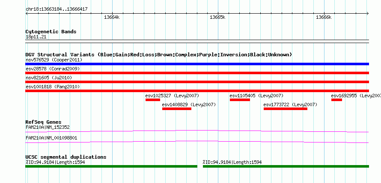Image resolution: width=381 pixels, height=183 pixels.
Task: Click the red bar under esv1408829
Action: tap(177, 109)
